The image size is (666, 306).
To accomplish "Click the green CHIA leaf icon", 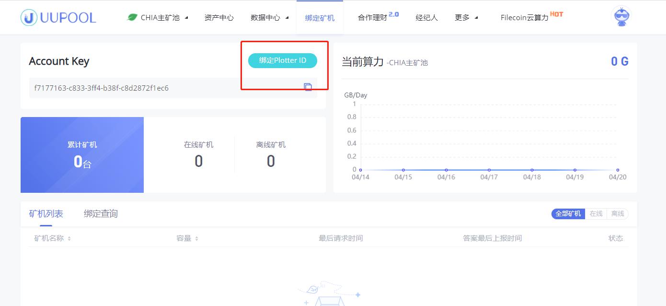I will (x=132, y=17).
